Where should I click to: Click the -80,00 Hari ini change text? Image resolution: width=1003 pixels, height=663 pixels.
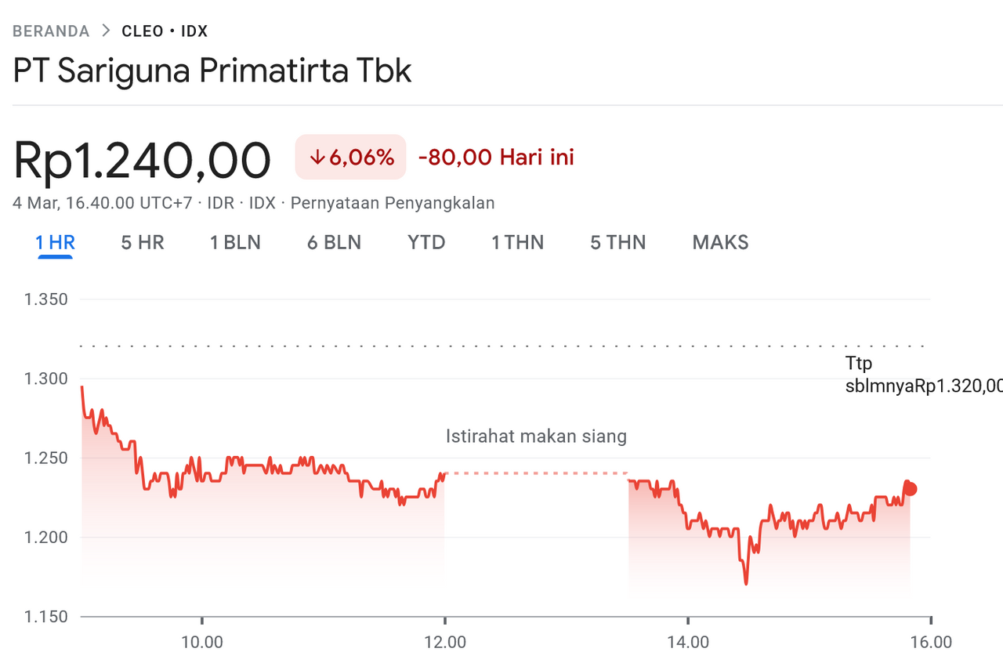[496, 157]
